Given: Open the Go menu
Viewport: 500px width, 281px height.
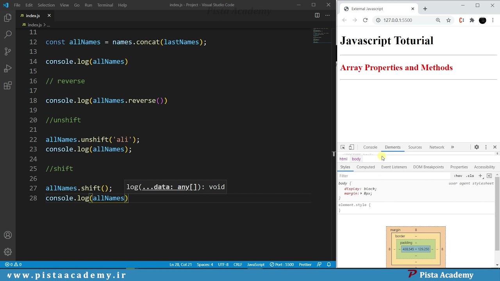Looking at the screenshot, I should (77, 5).
